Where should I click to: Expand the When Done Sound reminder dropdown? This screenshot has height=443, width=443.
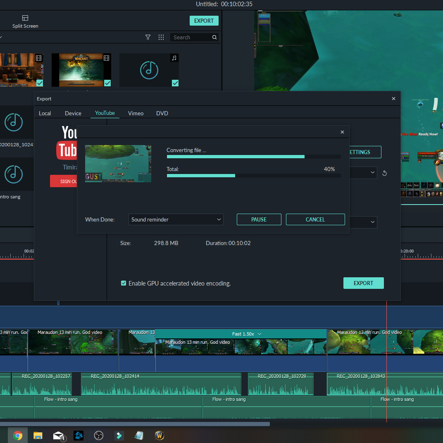pyautogui.click(x=176, y=219)
